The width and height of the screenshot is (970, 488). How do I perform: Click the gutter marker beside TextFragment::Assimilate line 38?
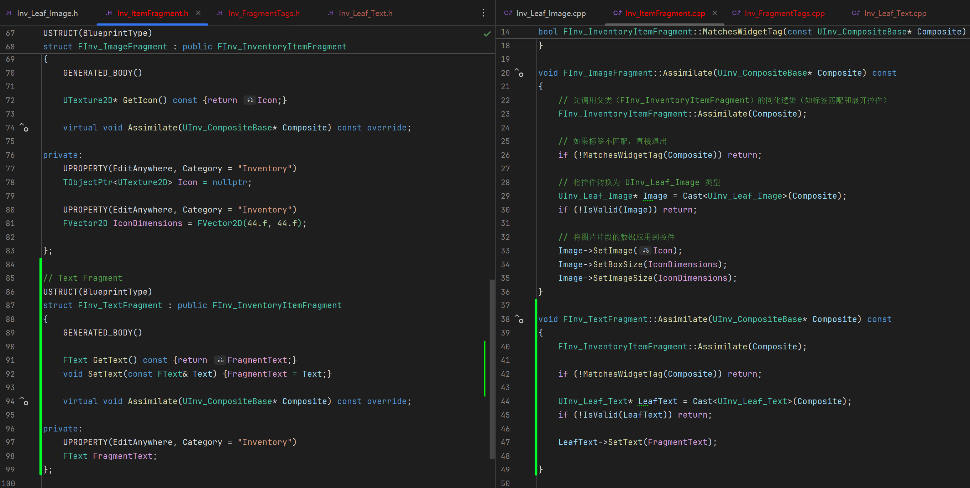[519, 319]
